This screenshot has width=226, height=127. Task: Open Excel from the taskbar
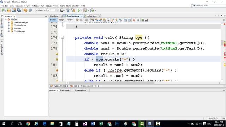pyautogui.click(x=101, y=123)
